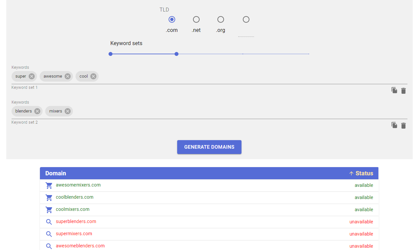Click the search icon beside superblenders.com
Image resolution: width=419 pixels, height=250 pixels.
pyautogui.click(x=49, y=222)
